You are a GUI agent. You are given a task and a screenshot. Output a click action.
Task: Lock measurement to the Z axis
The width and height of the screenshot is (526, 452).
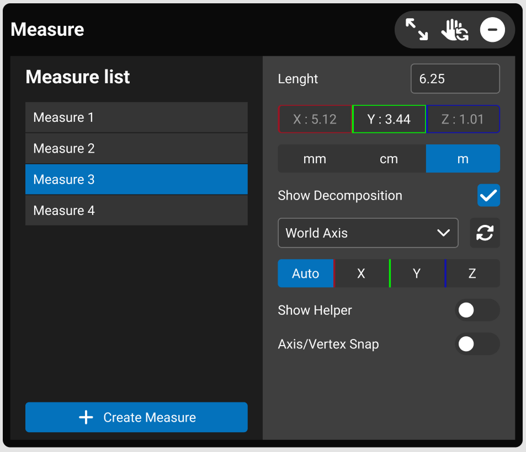pos(472,274)
